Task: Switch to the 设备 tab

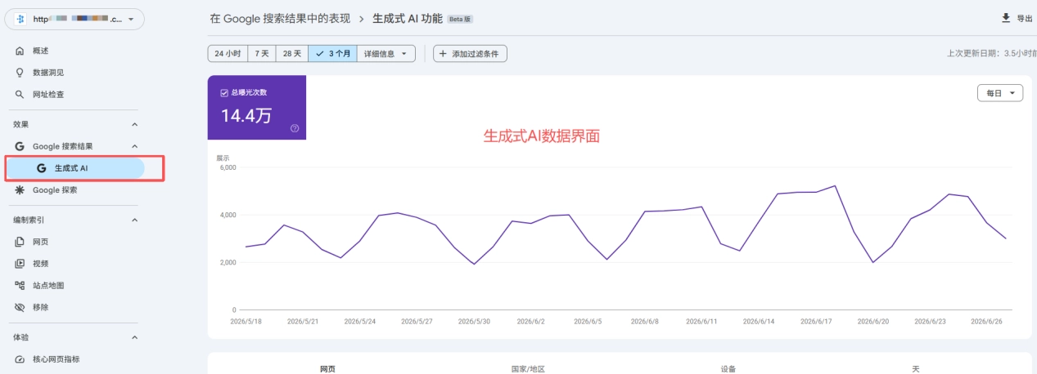Action: click(x=728, y=369)
